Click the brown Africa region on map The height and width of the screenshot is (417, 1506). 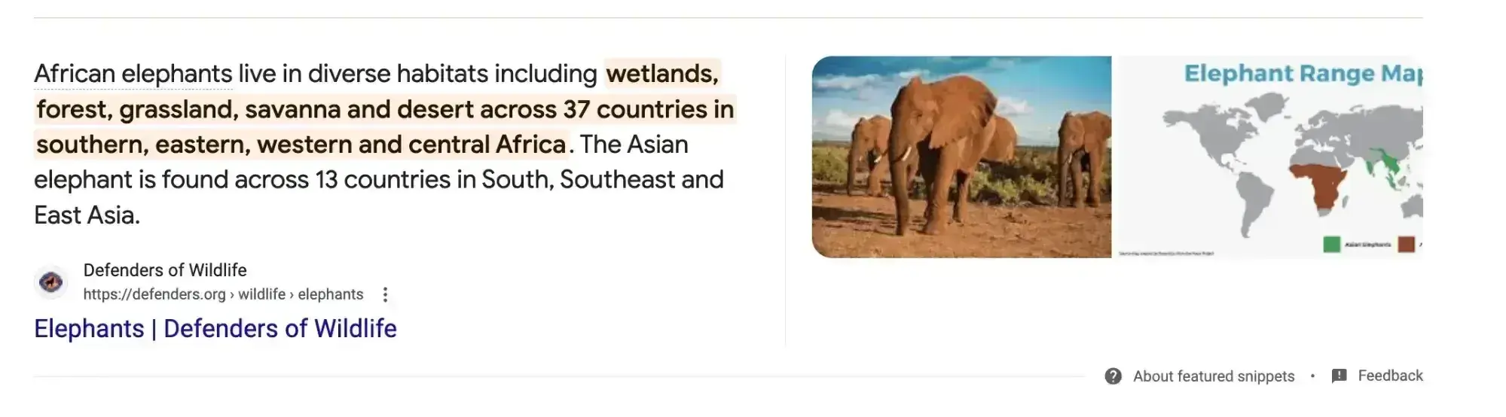click(1322, 184)
